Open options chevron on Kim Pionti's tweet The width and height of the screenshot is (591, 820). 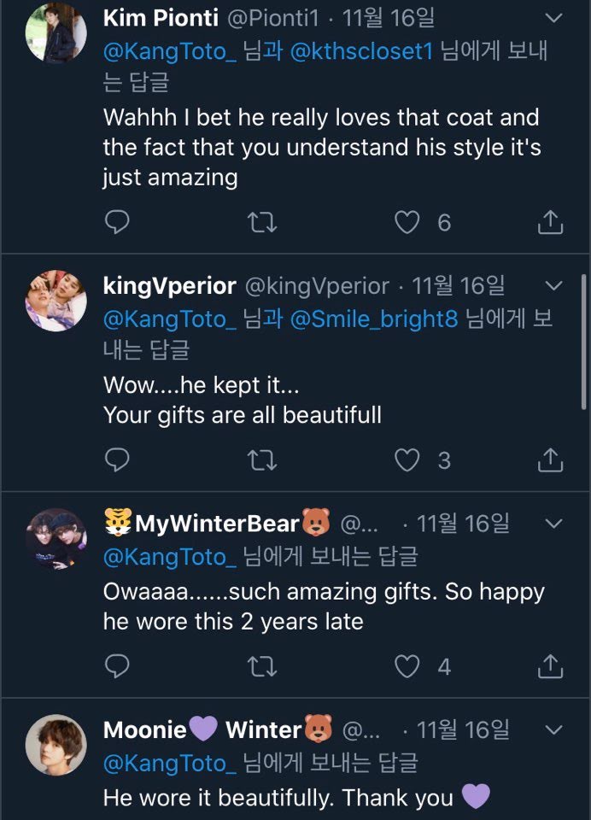pos(554,18)
